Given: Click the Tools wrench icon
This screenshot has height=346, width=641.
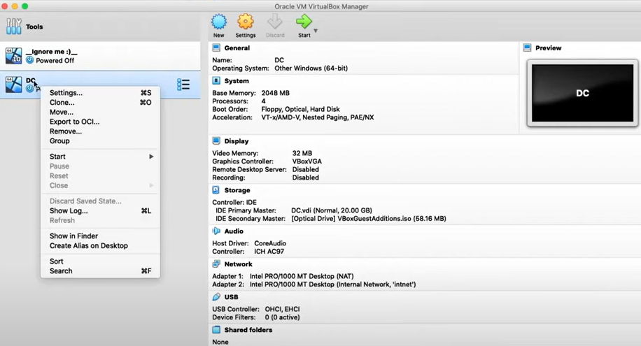Looking at the screenshot, I should [x=13, y=26].
